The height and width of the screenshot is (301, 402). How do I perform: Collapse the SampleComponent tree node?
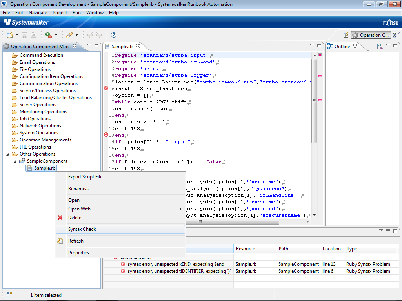[15, 161]
